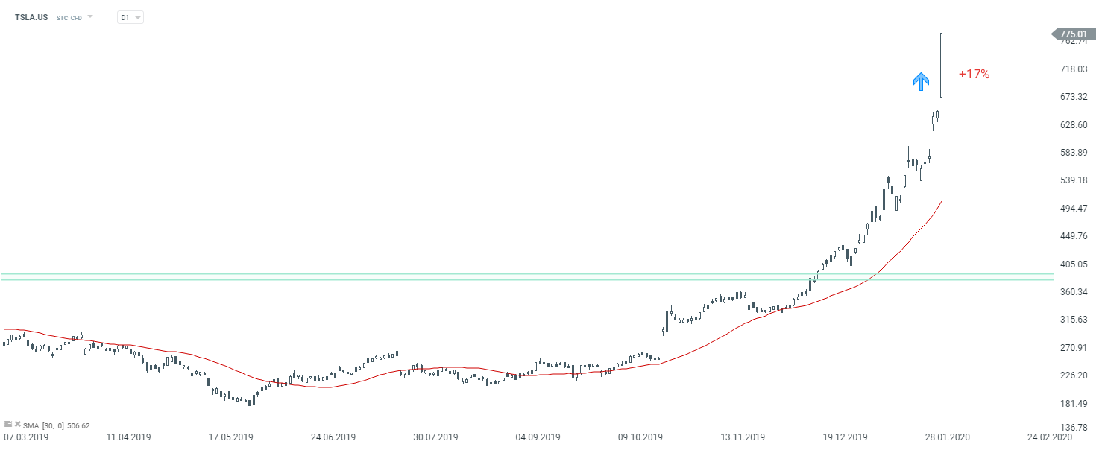
Task: Select the blue up arrow annotation
Action: coord(922,81)
